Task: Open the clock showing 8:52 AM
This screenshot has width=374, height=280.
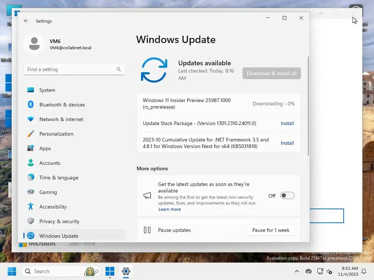Action: (x=348, y=271)
